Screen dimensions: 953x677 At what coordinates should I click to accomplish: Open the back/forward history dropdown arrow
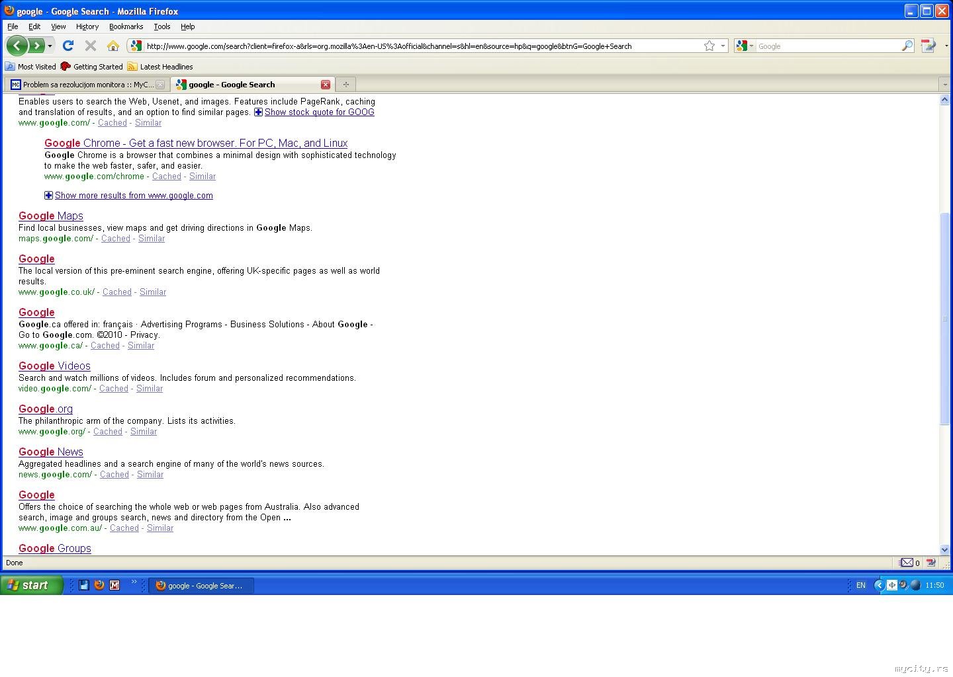[50, 46]
